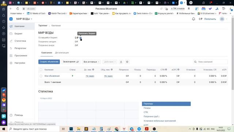Open the За все время period selector
The image size is (234, 132).
tap(71, 62)
